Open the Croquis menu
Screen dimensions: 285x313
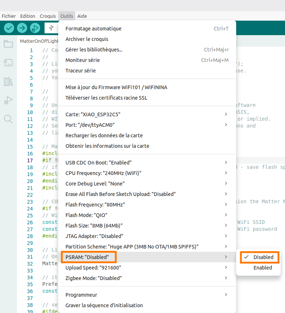click(48, 16)
